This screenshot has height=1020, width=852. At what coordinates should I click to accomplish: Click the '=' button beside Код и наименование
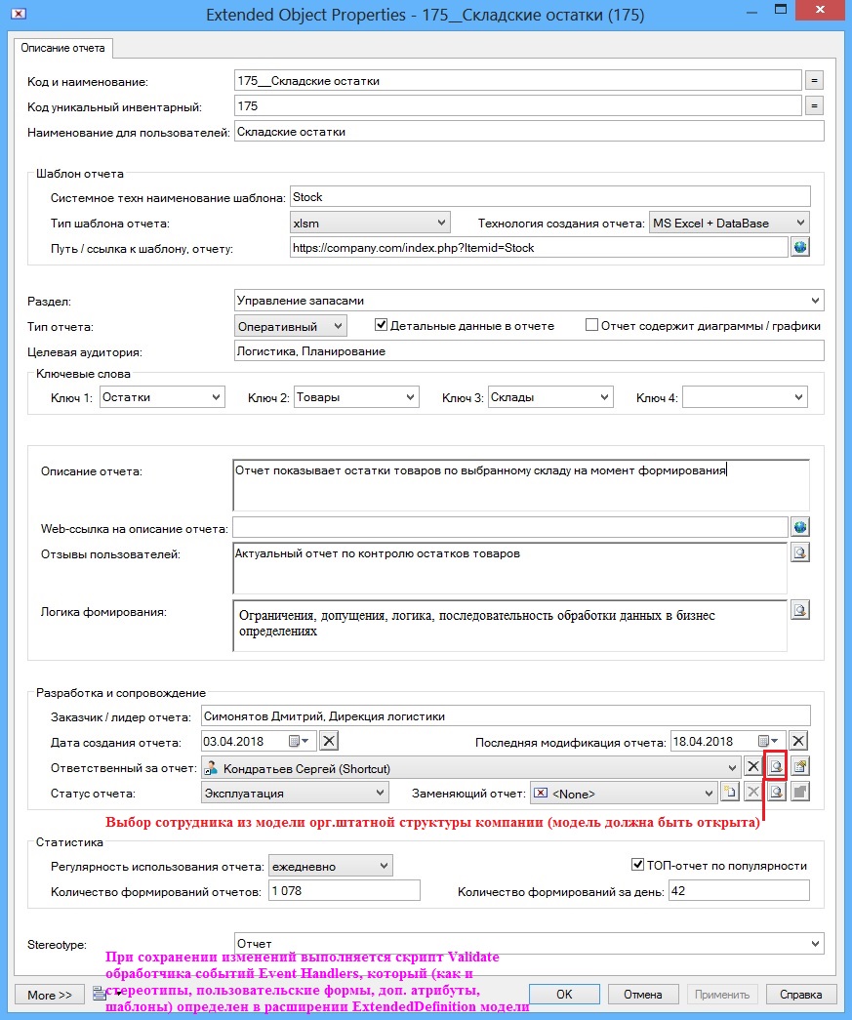(814, 81)
